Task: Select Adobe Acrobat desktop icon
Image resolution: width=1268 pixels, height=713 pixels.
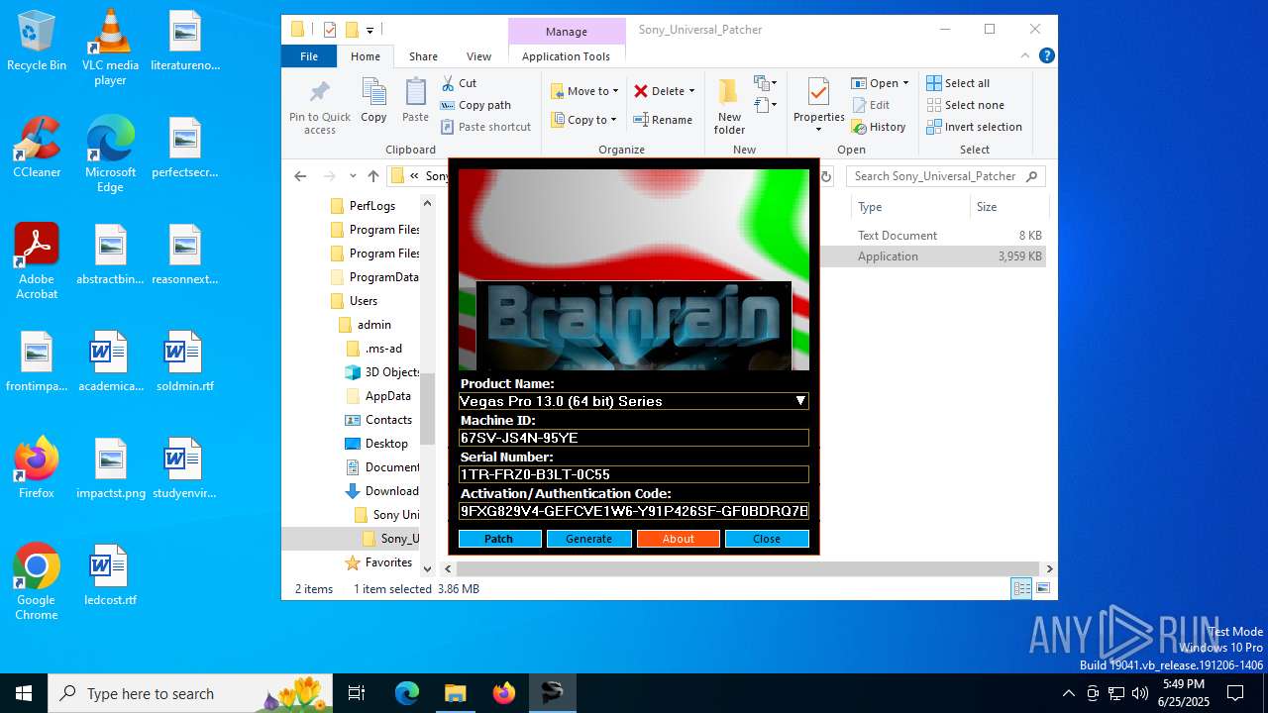Action: 37,261
